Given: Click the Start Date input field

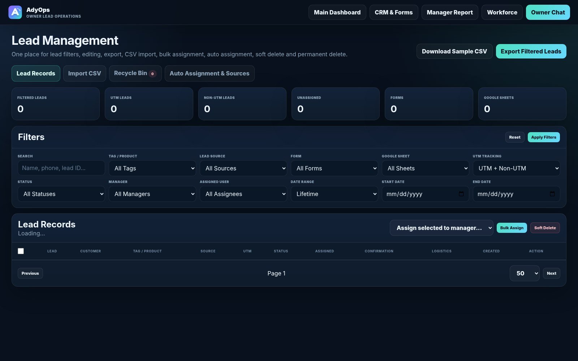Looking at the screenshot, I should point(426,194).
